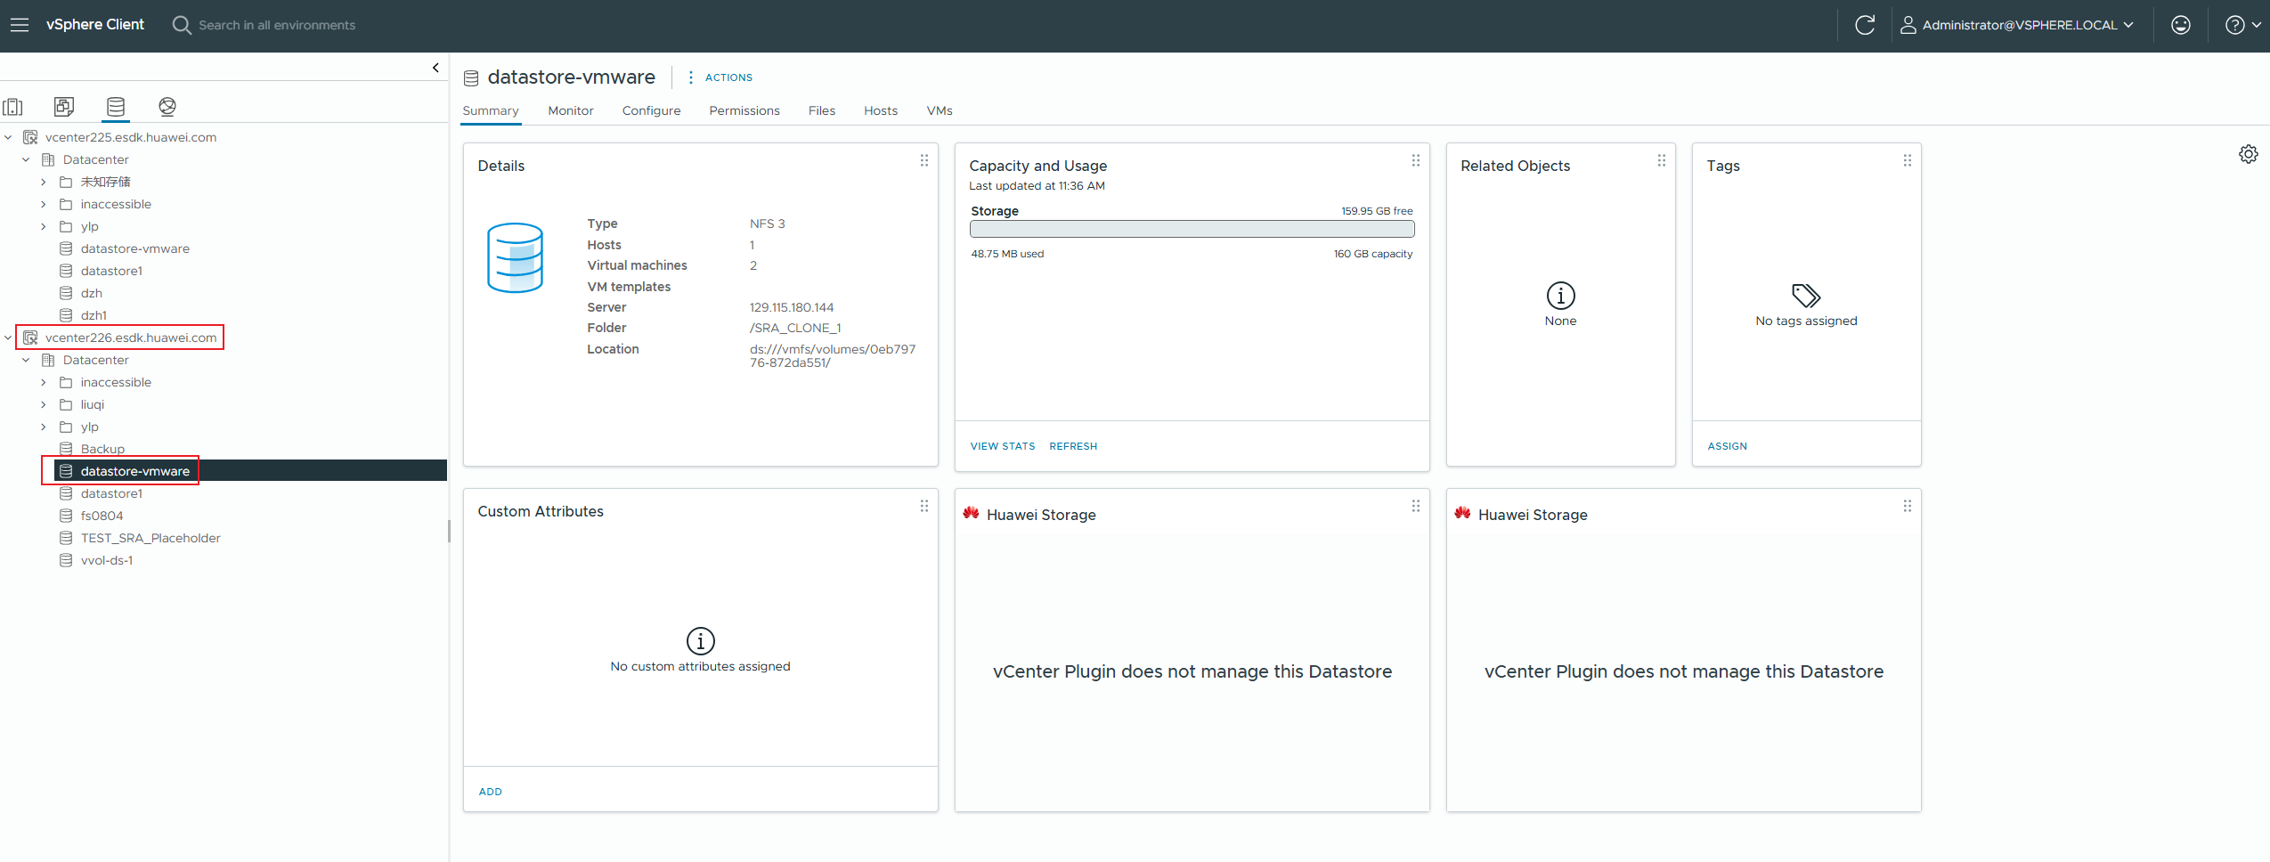Click drag handle on Tags card
This screenshot has width=2270, height=862.
click(x=1907, y=160)
